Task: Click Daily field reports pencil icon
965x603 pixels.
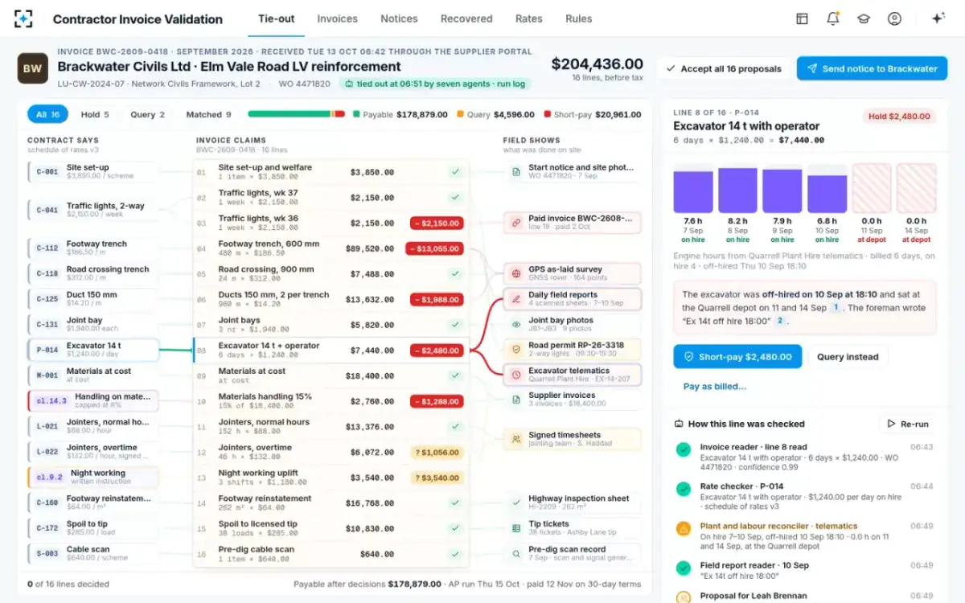Action: click(516, 299)
